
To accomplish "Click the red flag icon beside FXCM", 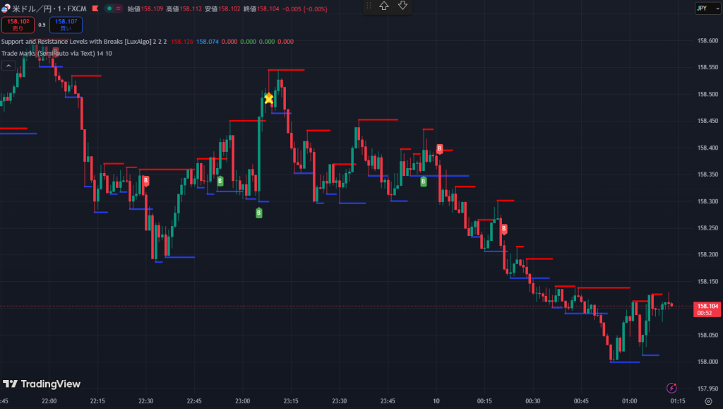I will click(95, 8).
